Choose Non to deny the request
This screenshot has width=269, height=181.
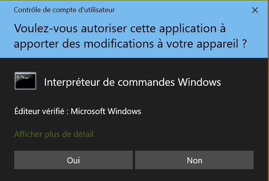point(195,160)
